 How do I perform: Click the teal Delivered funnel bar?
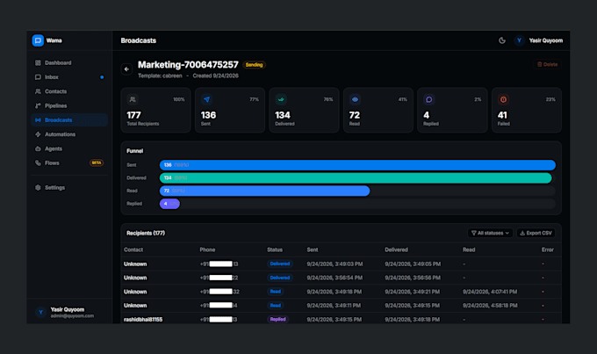click(x=356, y=178)
